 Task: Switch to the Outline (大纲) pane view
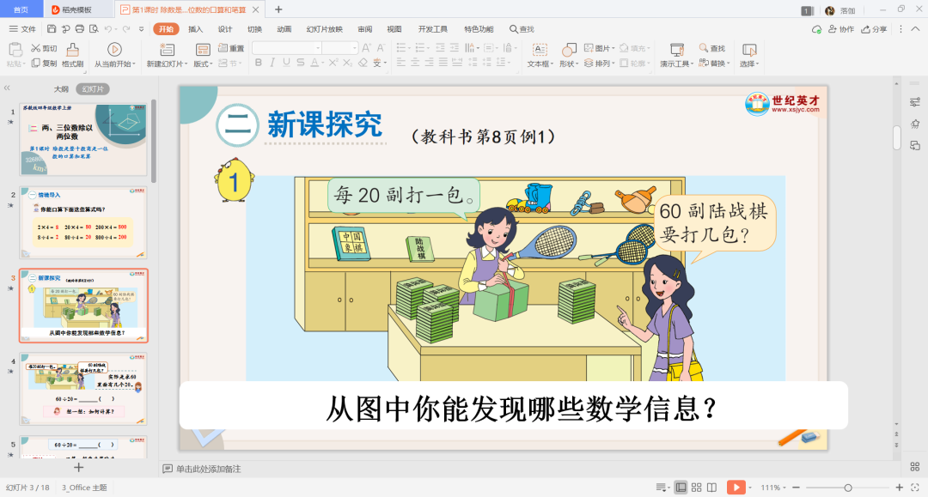tap(61, 89)
